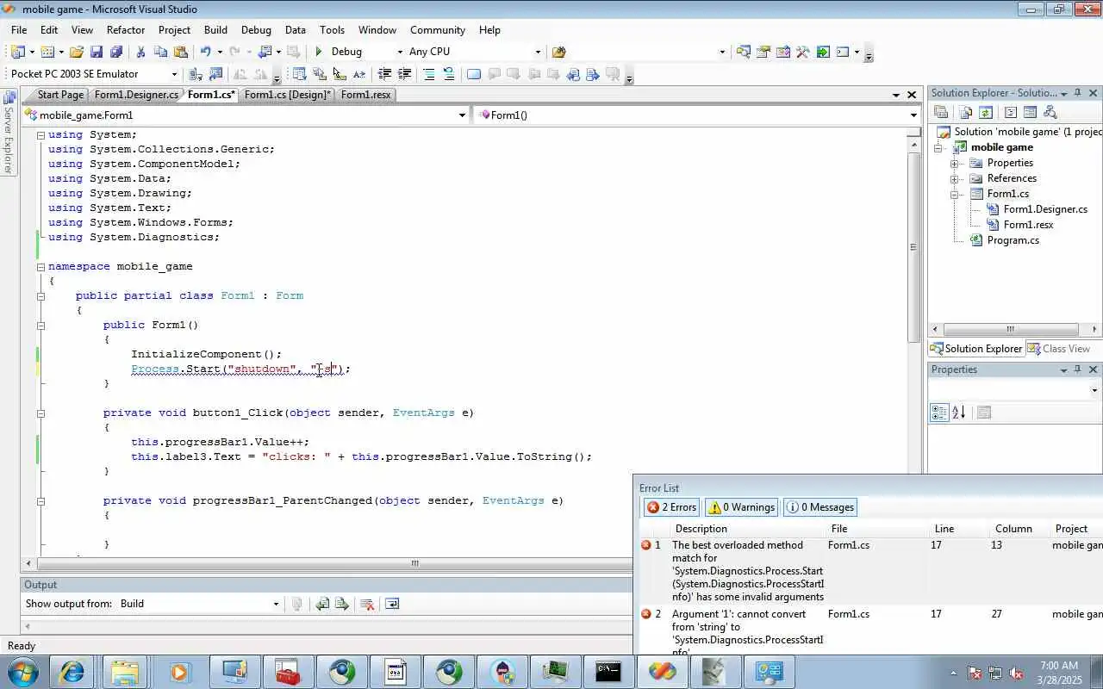The image size is (1103, 689).
Task: Toggle auto-hide pin on Solution Explorer
Action: (1077, 93)
